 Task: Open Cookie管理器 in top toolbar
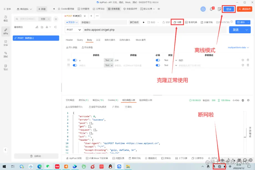(66, 9)
